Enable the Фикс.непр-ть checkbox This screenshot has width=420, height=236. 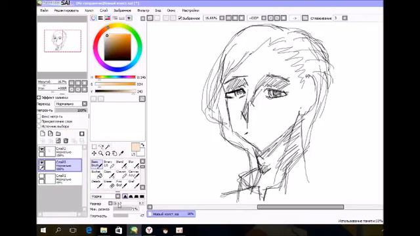tap(39, 117)
